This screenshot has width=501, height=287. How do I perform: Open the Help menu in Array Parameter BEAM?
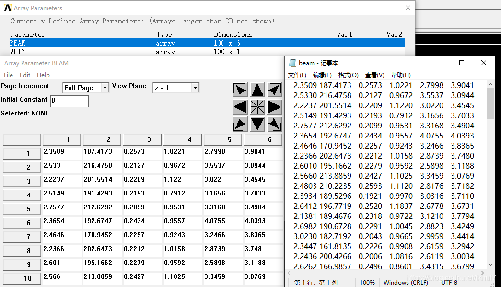pos(43,75)
